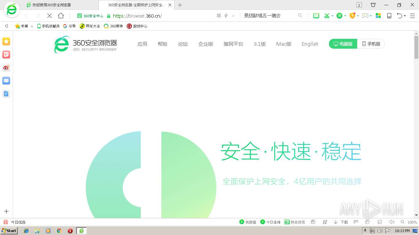Image resolution: width=419 pixels, height=235 pixels.
Task: Open the 谷歌 bookmark
Action: (x=69, y=26)
